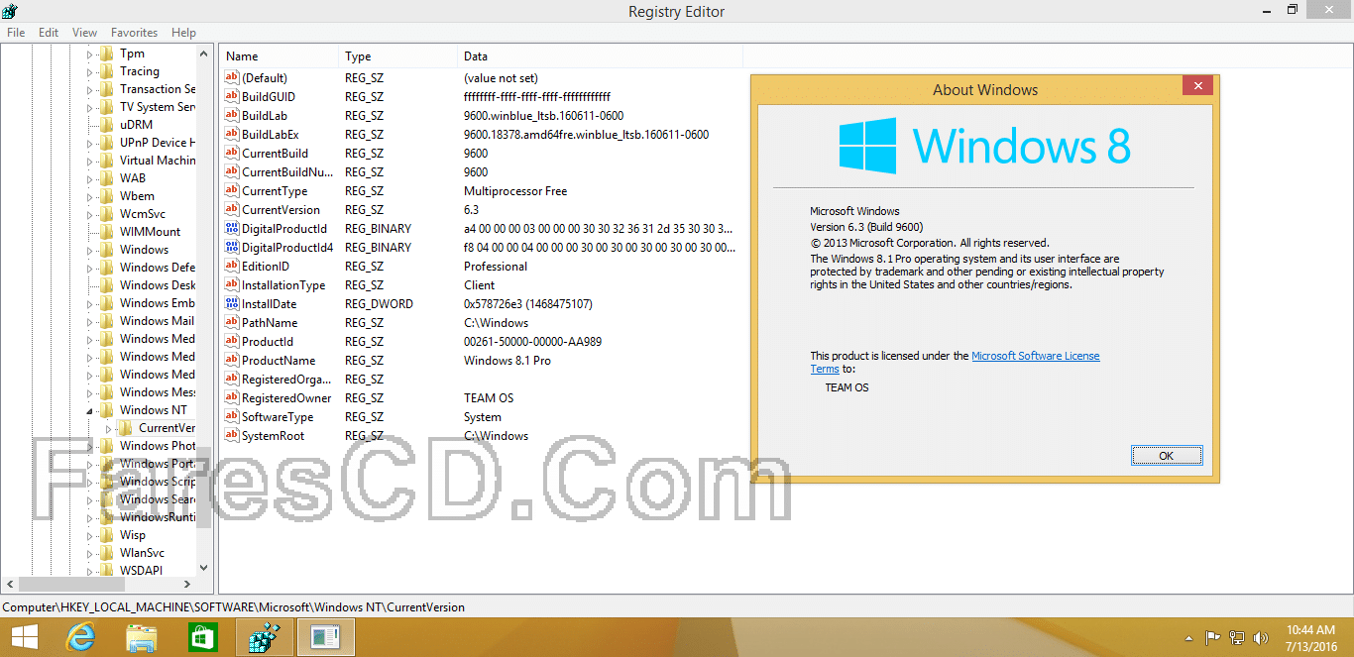Viewport: 1354px width, 657px height.
Task: Select the CurrentVersion value name
Action: click(281, 210)
